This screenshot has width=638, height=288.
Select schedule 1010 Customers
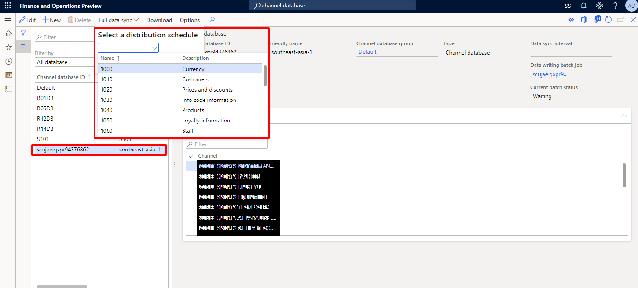[180, 79]
